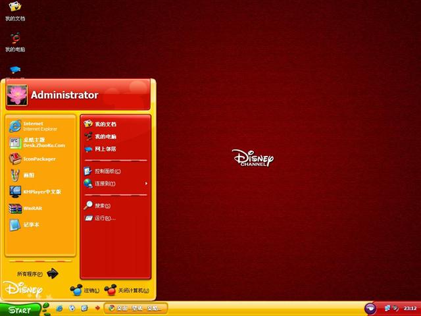Viewport: 421px width, 316px height.
Task: Launch 桌酷主题 Desk.ZhuoKu.Com shortcut
Action: coord(40,143)
